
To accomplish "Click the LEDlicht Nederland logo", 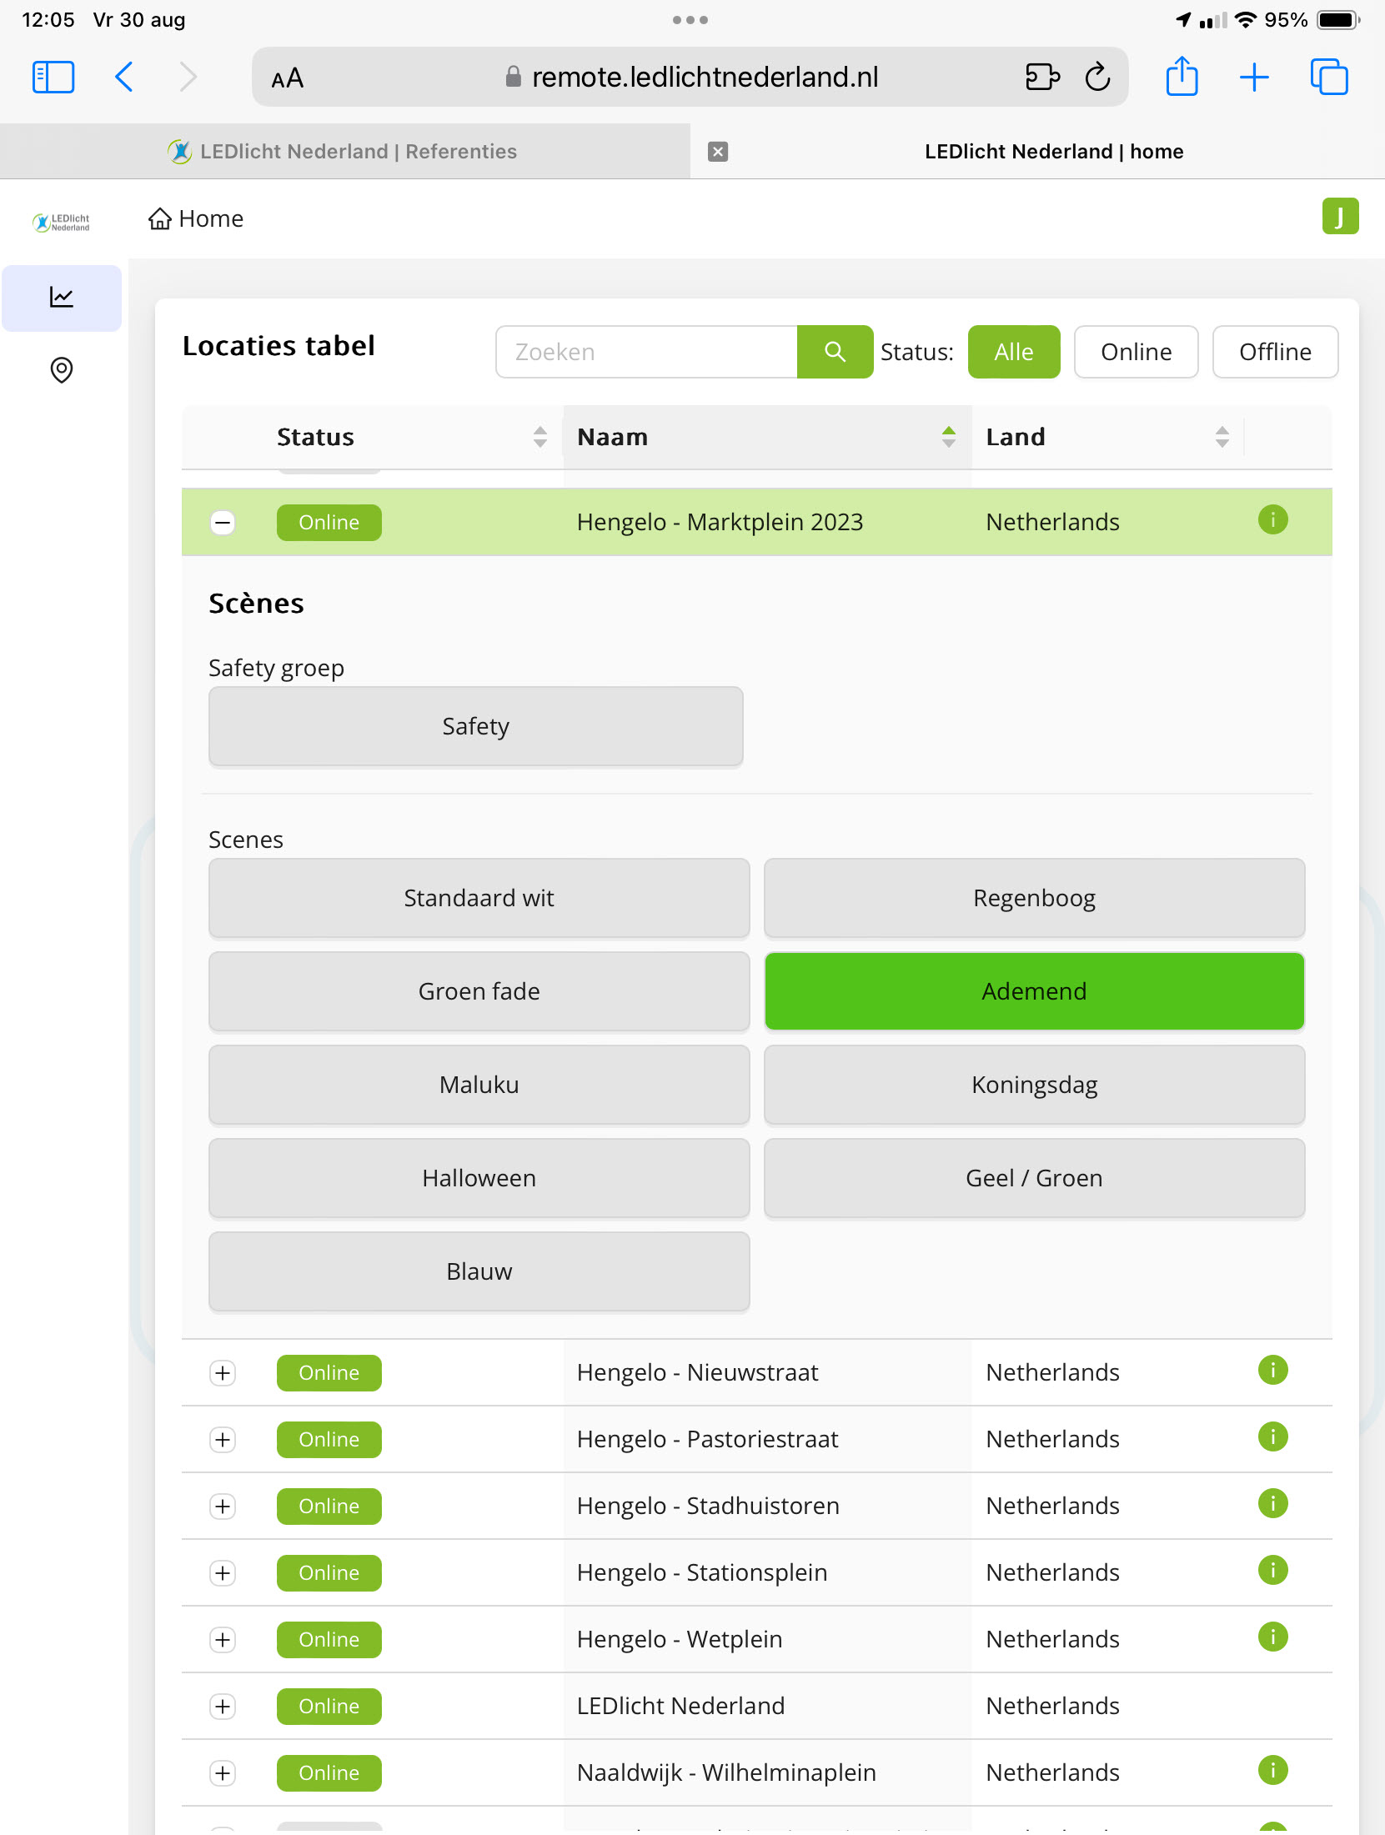I will click(61, 221).
